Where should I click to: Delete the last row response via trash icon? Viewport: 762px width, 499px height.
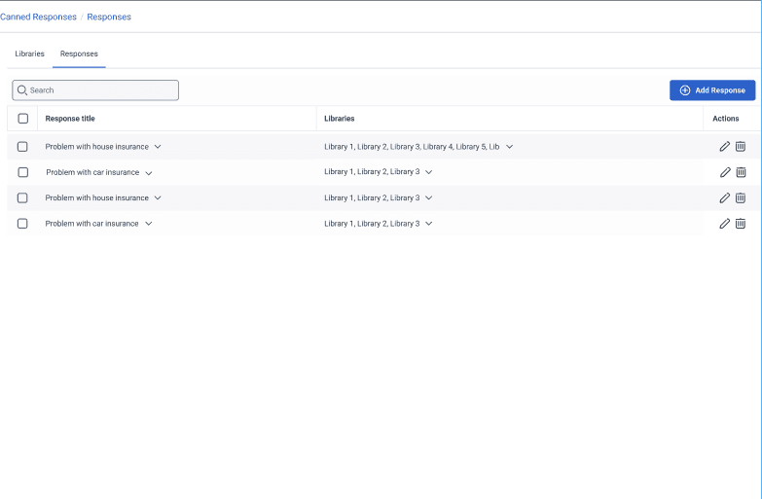point(741,224)
